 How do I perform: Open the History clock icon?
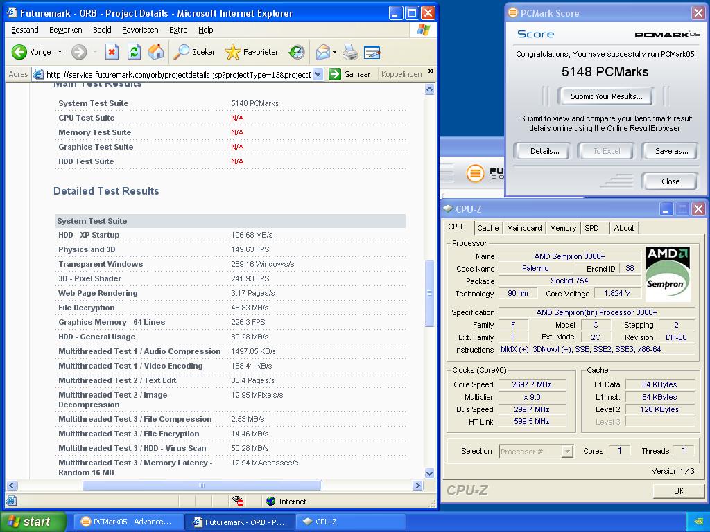(297, 52)
